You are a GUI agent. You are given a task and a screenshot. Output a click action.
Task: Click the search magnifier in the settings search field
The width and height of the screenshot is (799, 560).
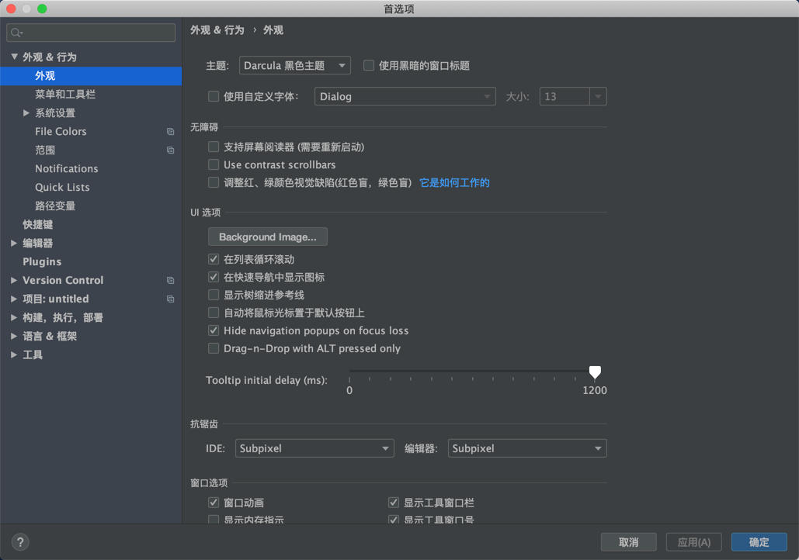15,33
